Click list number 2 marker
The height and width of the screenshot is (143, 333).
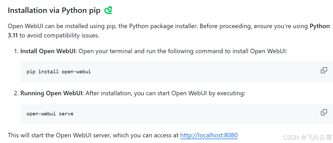pyautogui.click(x=16, y=93)
